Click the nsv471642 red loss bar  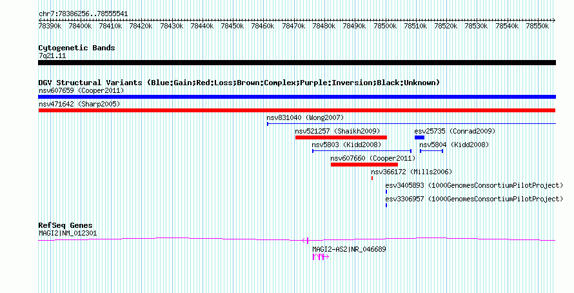[x=297, y=110]
